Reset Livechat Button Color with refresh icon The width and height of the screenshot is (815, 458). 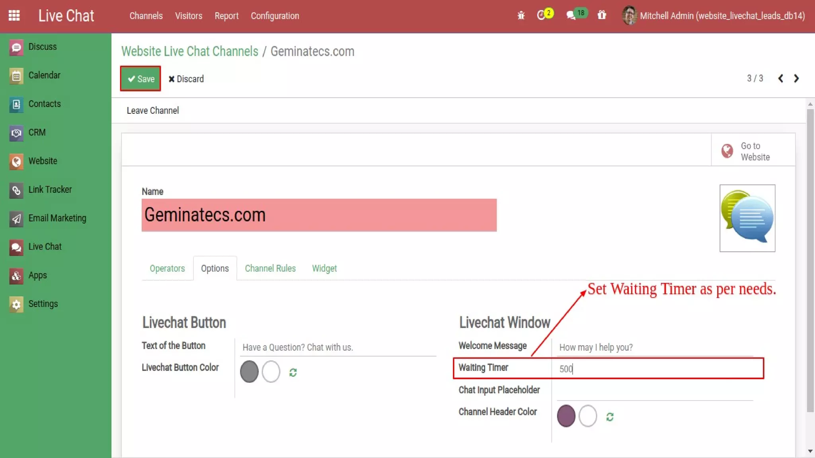(293, 373)
